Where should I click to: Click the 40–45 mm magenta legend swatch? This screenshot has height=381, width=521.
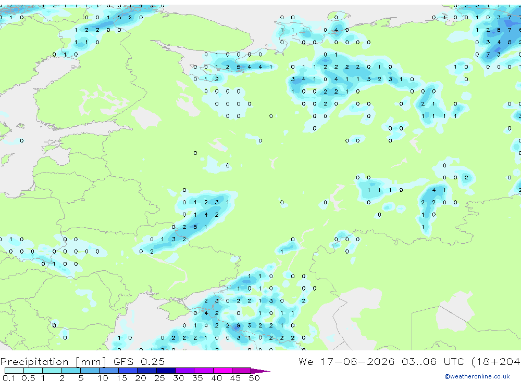tap(222, 371)
